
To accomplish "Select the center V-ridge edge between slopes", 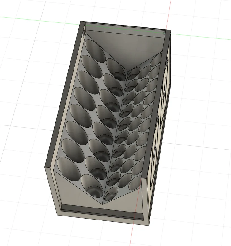I will (115, 138).
